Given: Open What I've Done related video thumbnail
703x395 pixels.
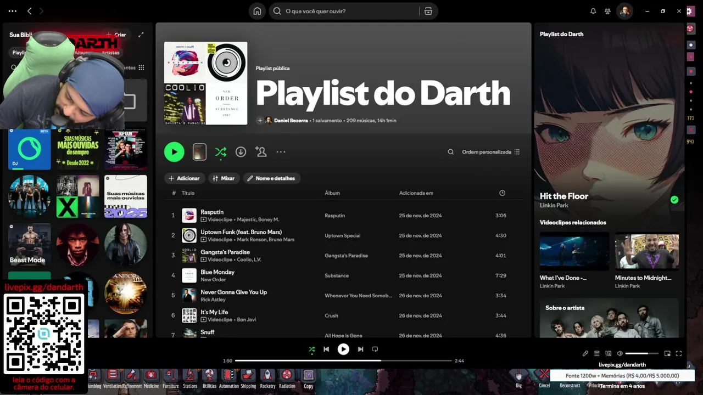Looking at the screenshot, I should click(x=574, y=251).
